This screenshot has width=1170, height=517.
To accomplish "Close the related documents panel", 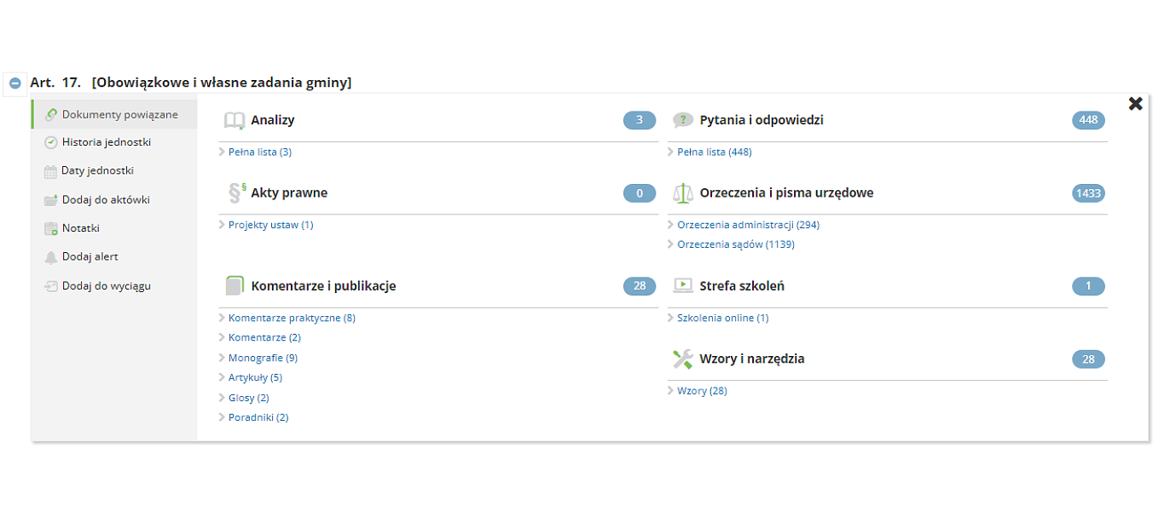I will point(1135,104).
